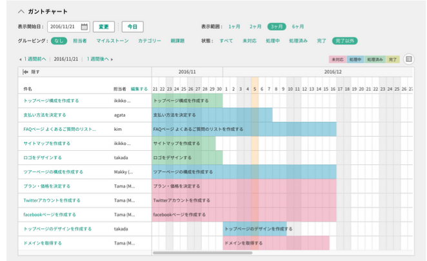
Task: Click the 今日 button
Action: tap(132, 27)
